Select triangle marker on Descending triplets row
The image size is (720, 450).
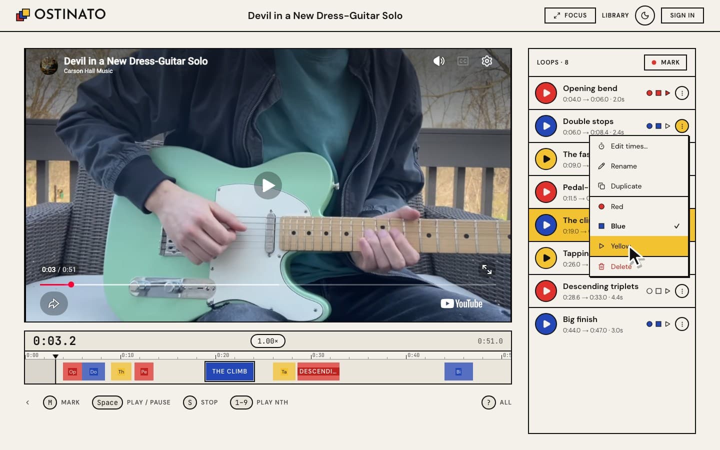(x=667, y=291)
